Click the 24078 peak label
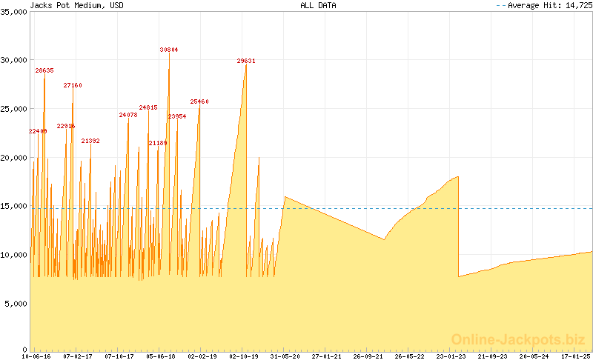Viewport: 593px width, 363px height. tap(128, 115)
